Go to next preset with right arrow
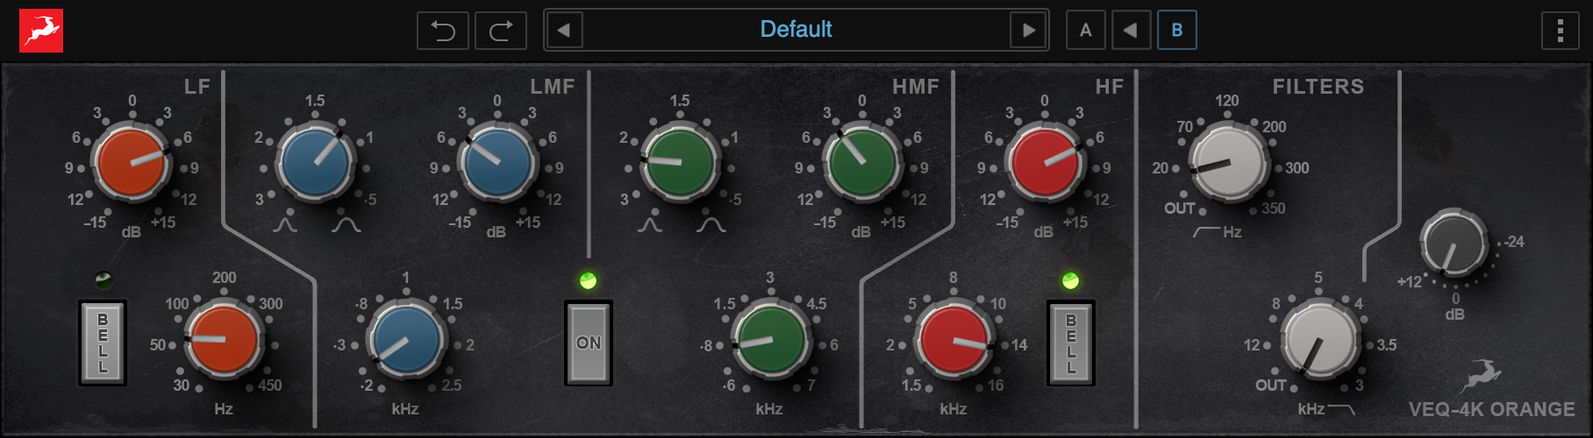The image size is (1593, 438). coord(1028,31)
